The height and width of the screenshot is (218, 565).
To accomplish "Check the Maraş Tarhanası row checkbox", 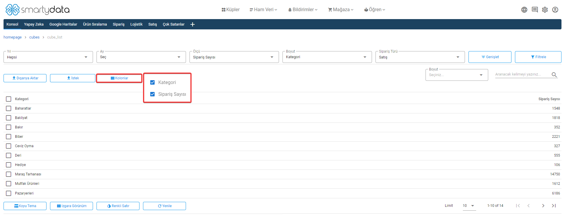I will point(9,174).
